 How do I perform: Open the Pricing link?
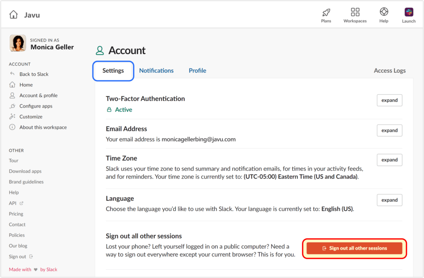tap(16, 214)
